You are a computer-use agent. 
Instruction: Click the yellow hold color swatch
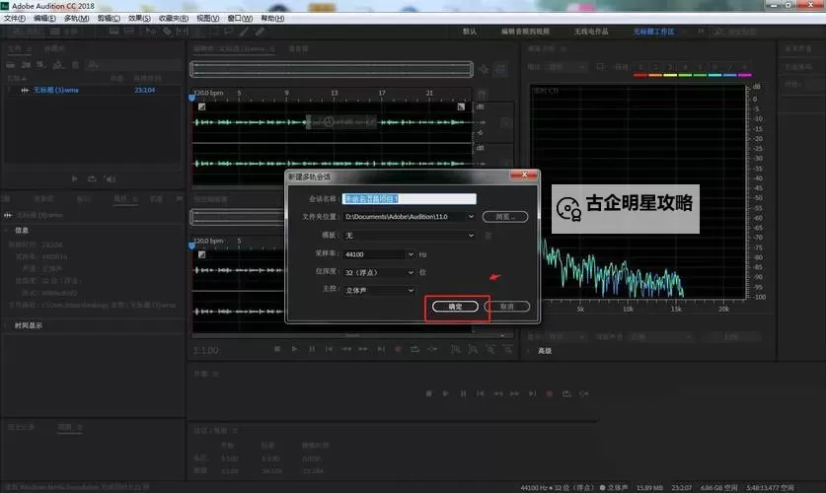click(670, 75)
